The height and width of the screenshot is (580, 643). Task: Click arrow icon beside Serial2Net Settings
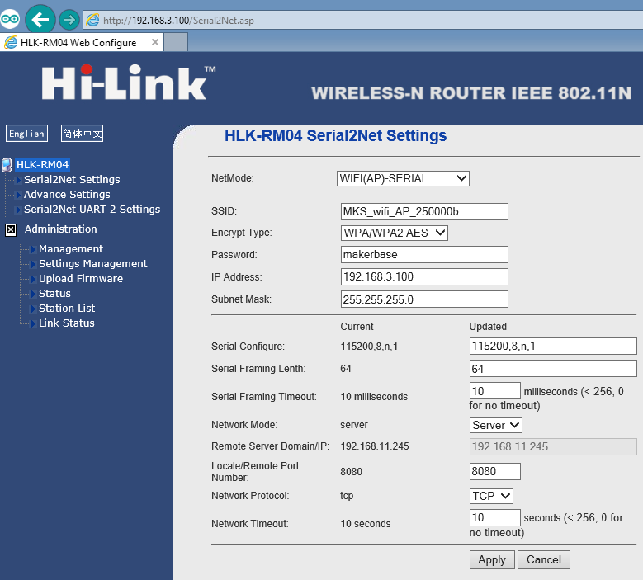click(x=18, y=180)
